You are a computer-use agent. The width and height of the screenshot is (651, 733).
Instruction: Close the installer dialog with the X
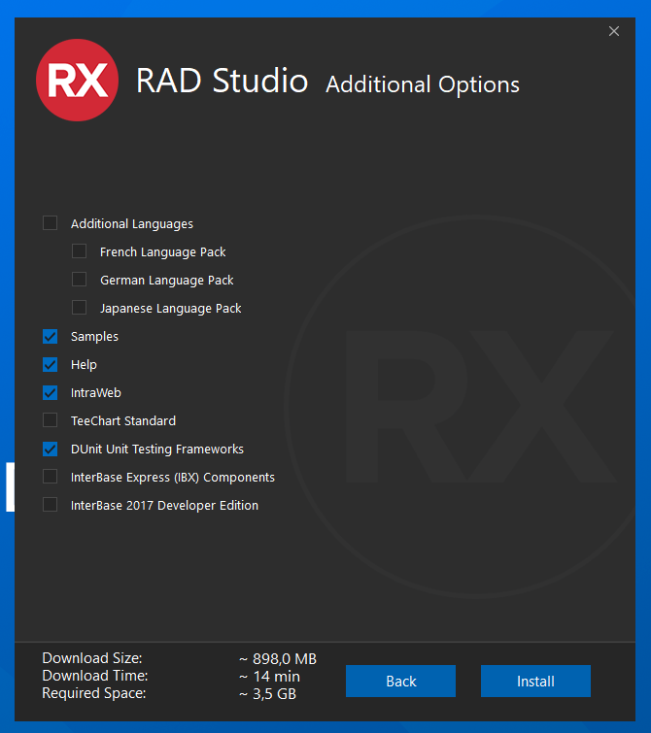tap(614, 31)
